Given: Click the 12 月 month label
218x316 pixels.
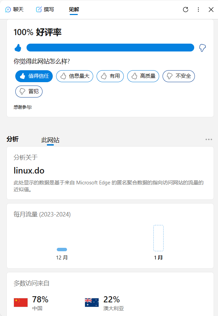Looking at the screenshot, I should pyautogui.click(x=62, y=258).
